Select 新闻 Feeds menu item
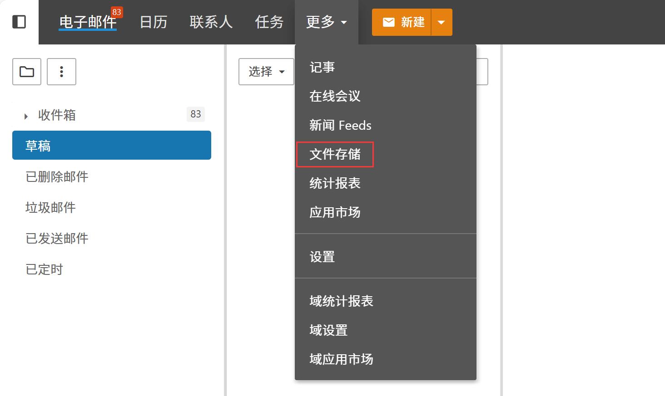 (x=340, y=125)
